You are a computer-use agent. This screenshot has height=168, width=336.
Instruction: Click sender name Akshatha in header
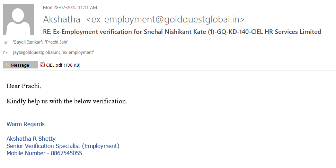click(62, 19)
